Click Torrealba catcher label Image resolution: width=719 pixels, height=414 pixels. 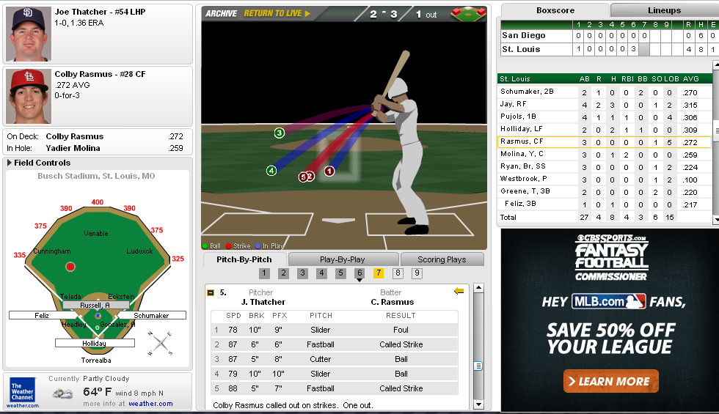pyautogui.click(x=96, y=361)
